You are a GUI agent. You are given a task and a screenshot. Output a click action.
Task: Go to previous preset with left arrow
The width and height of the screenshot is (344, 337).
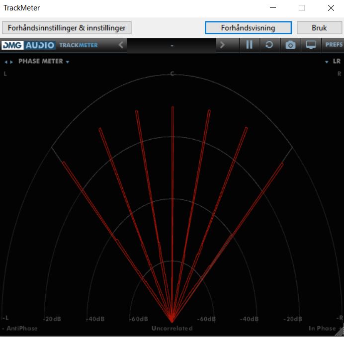coord(121,45)
